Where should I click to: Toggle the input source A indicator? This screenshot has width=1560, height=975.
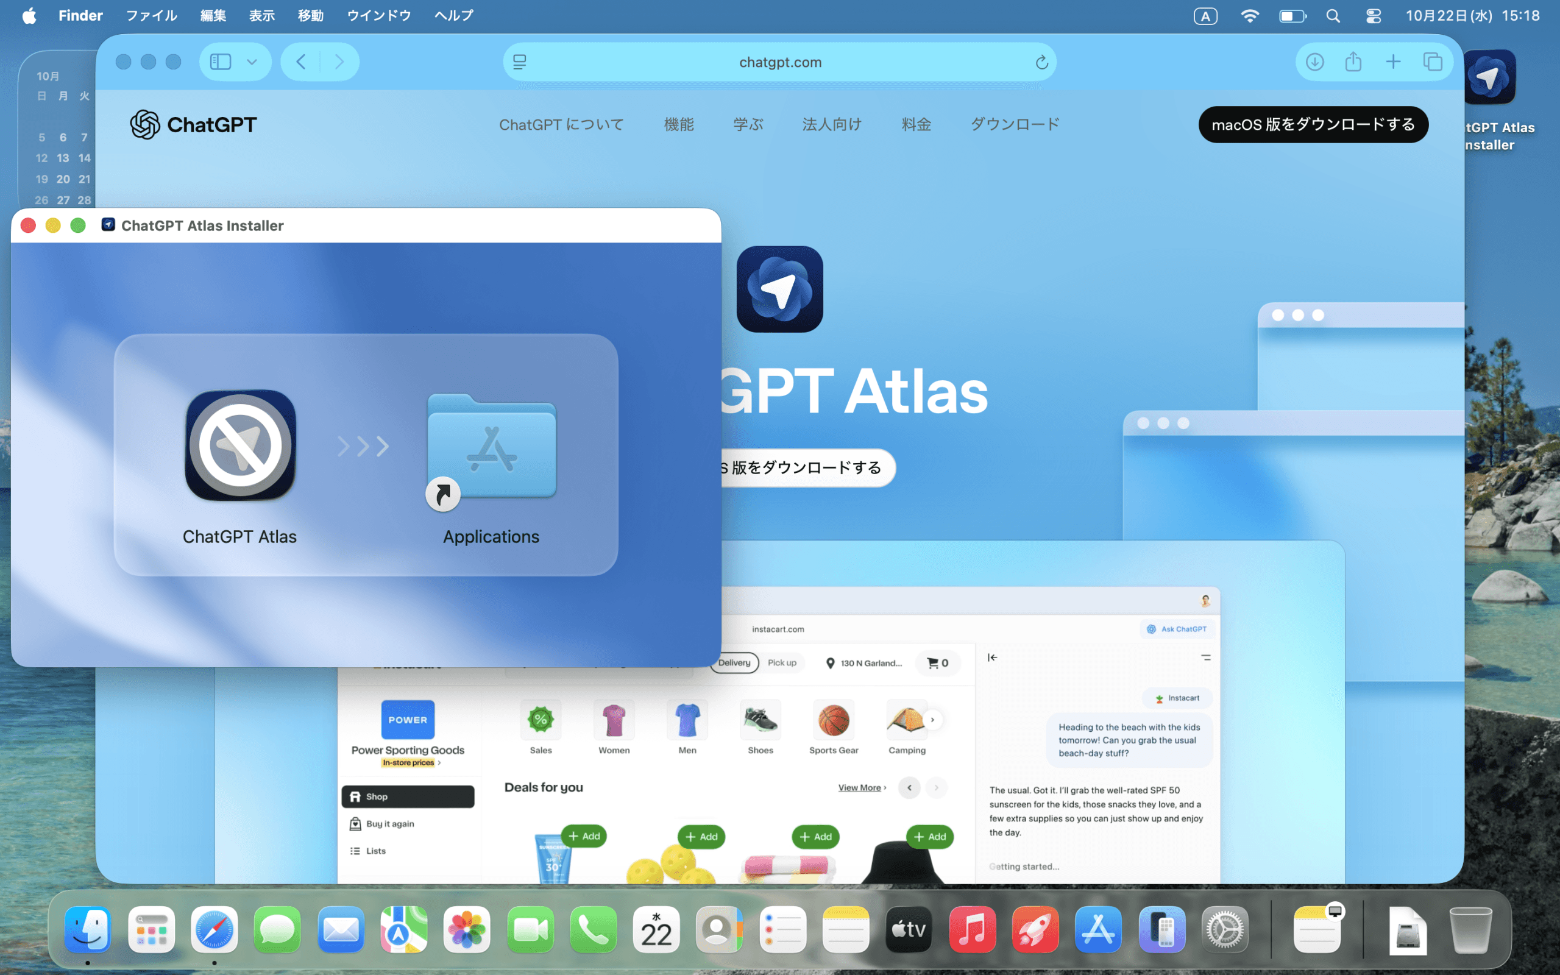click(1205, 15)
